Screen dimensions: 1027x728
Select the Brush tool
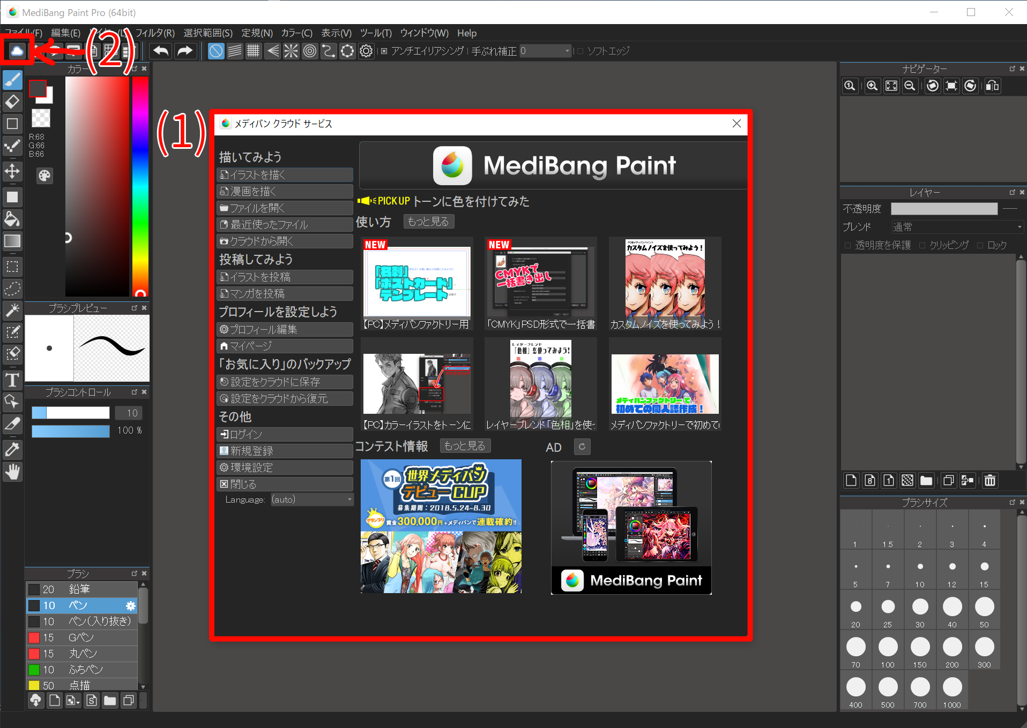[x=12, y=80]
